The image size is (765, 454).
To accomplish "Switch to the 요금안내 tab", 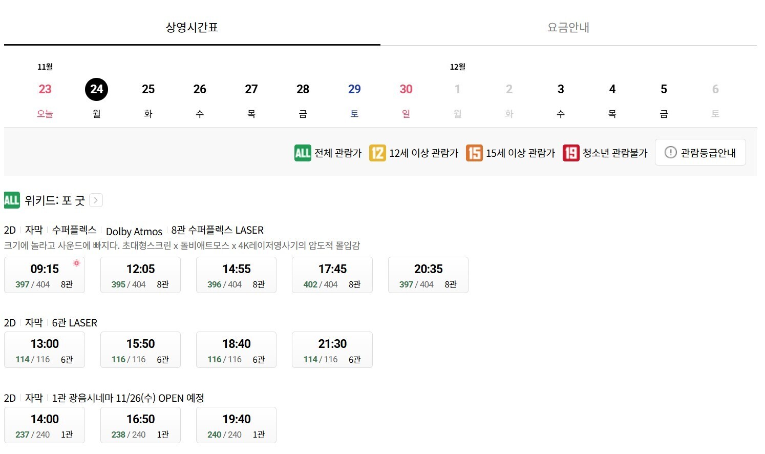I will (568, 27).
